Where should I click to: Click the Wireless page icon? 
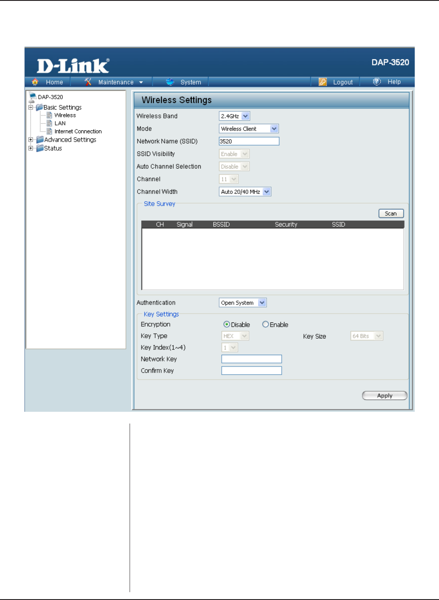(x=49, y=115)
